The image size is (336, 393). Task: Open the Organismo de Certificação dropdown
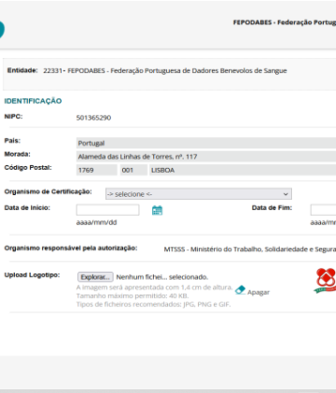click(199, 194)
